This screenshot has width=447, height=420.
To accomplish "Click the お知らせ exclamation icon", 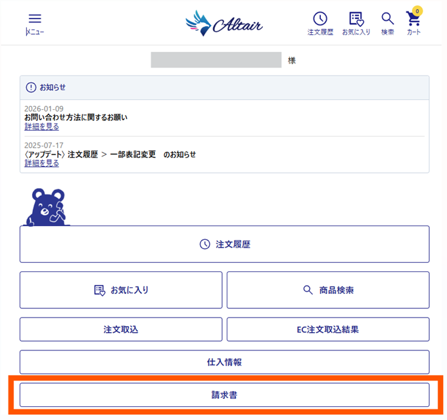I will 31,87.
